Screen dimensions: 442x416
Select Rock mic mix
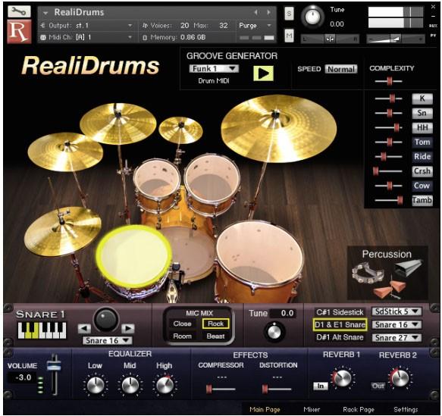pos(215,324)
